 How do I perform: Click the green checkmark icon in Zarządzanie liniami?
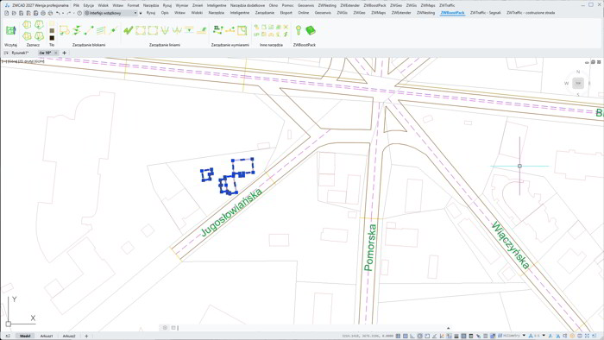point(129,30)
